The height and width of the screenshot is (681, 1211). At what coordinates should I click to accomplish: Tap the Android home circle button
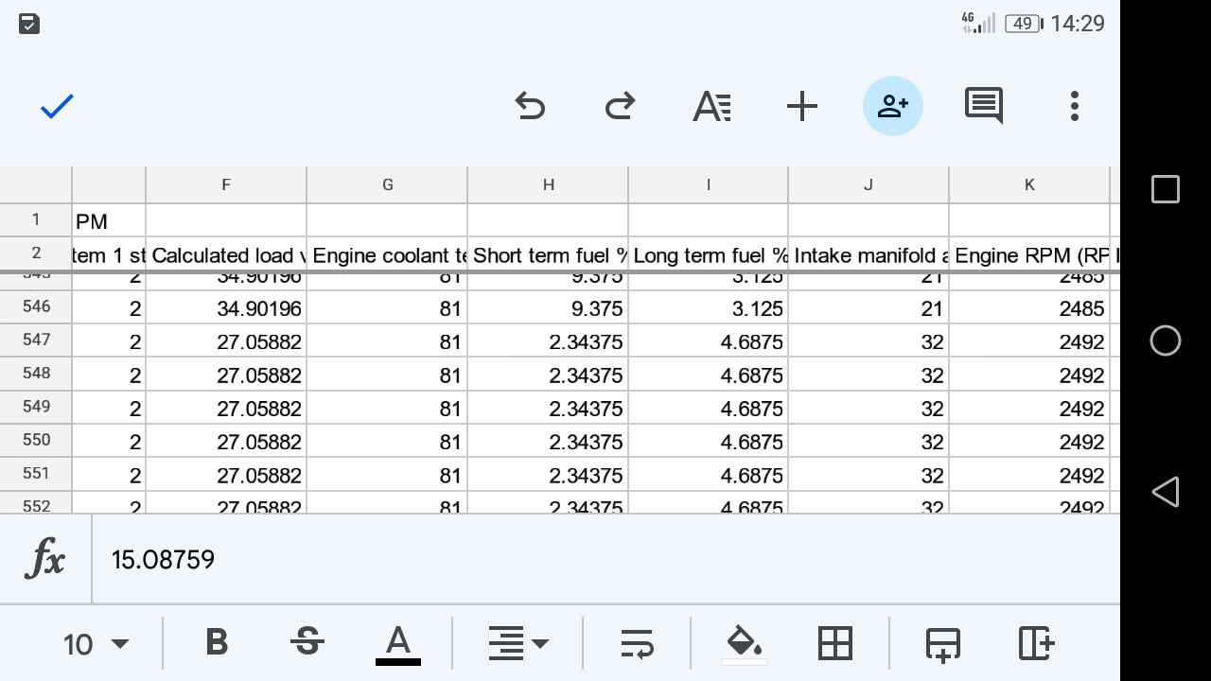tap(1166, 340)
